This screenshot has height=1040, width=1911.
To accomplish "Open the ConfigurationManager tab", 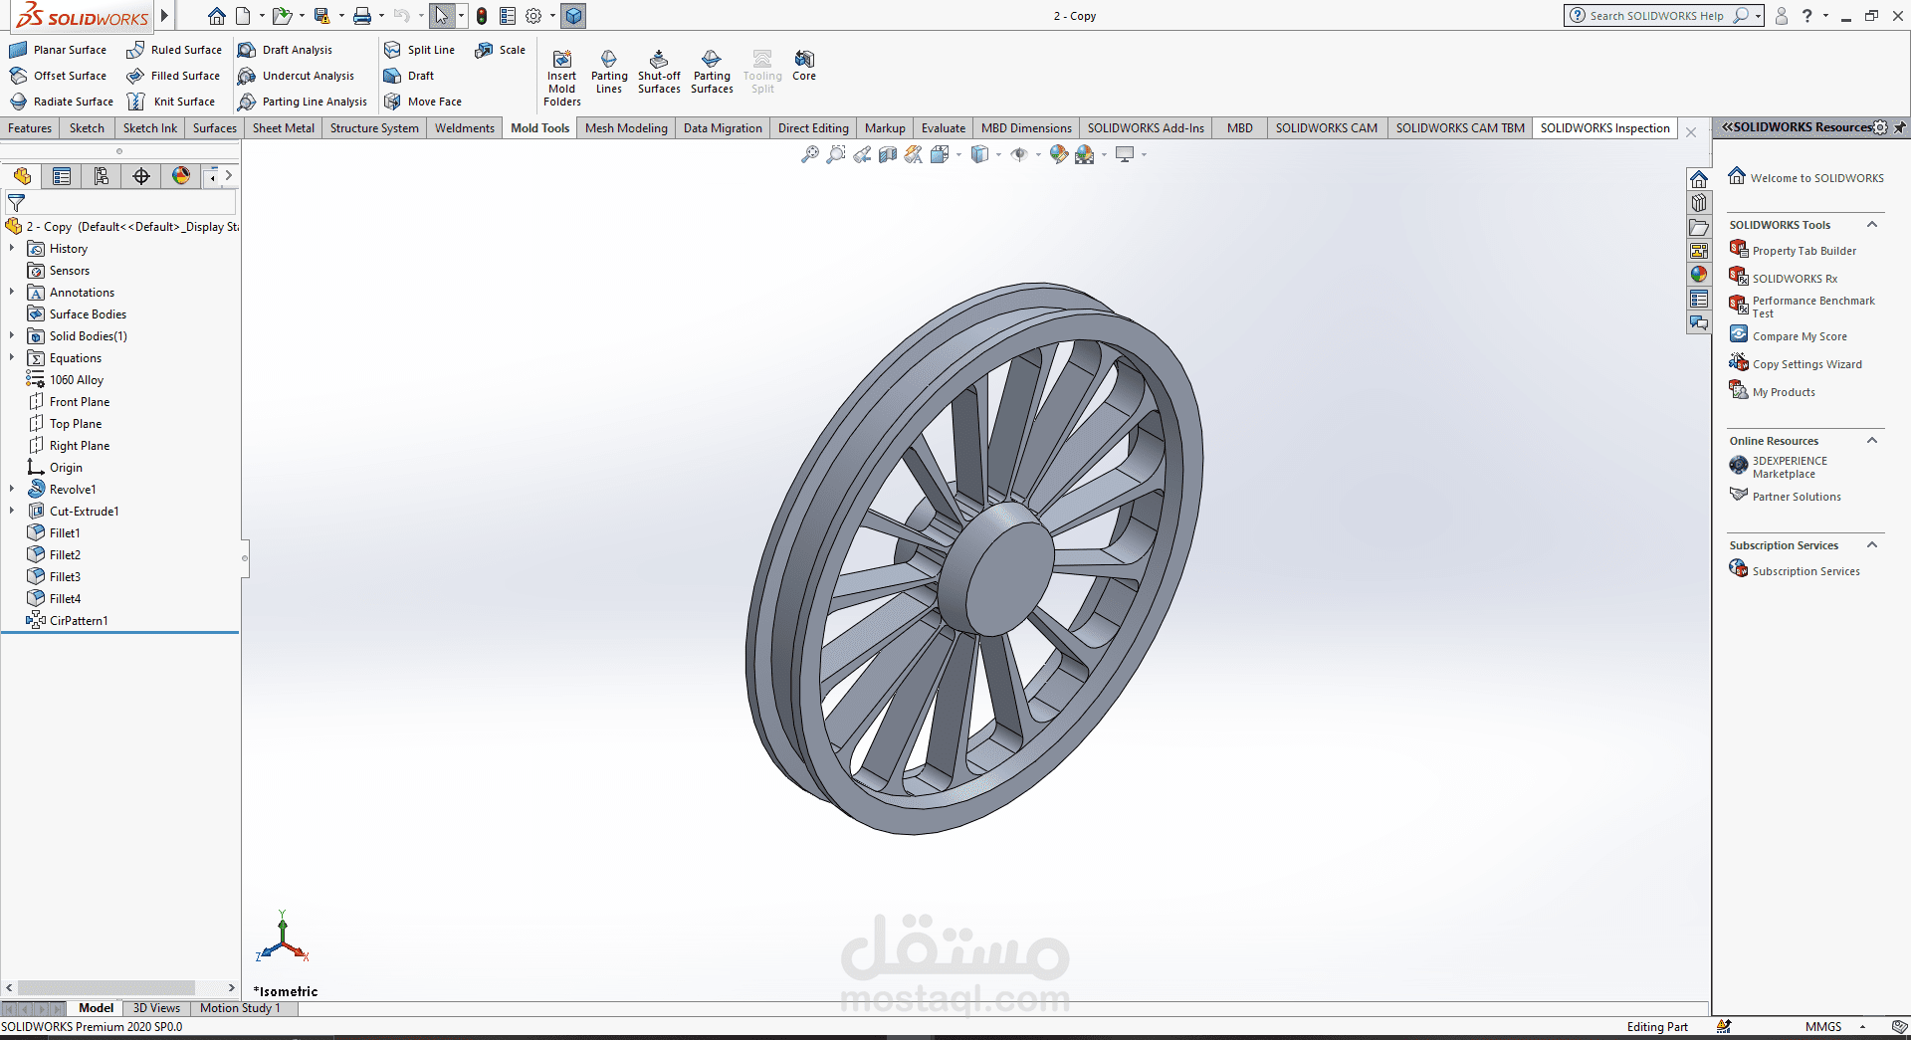I will [102, 176].
